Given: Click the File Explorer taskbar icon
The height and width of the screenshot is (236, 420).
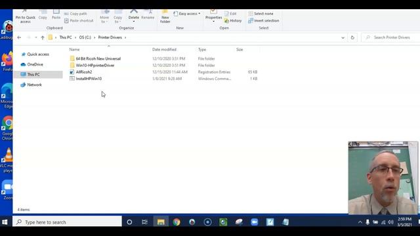Looking at the screenshot, I should [x=161, y=222].
